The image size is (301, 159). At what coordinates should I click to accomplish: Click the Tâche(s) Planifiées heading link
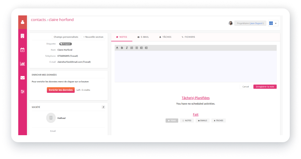(x=196, y=98)
